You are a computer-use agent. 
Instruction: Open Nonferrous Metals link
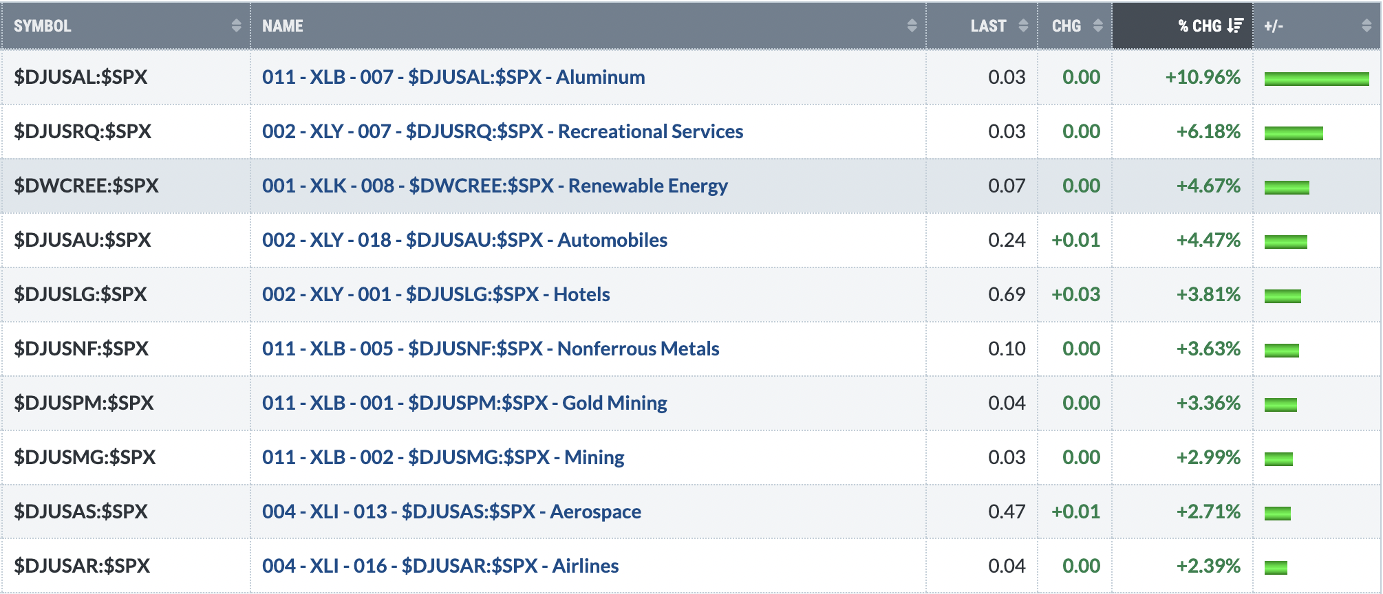coord(491,349)
